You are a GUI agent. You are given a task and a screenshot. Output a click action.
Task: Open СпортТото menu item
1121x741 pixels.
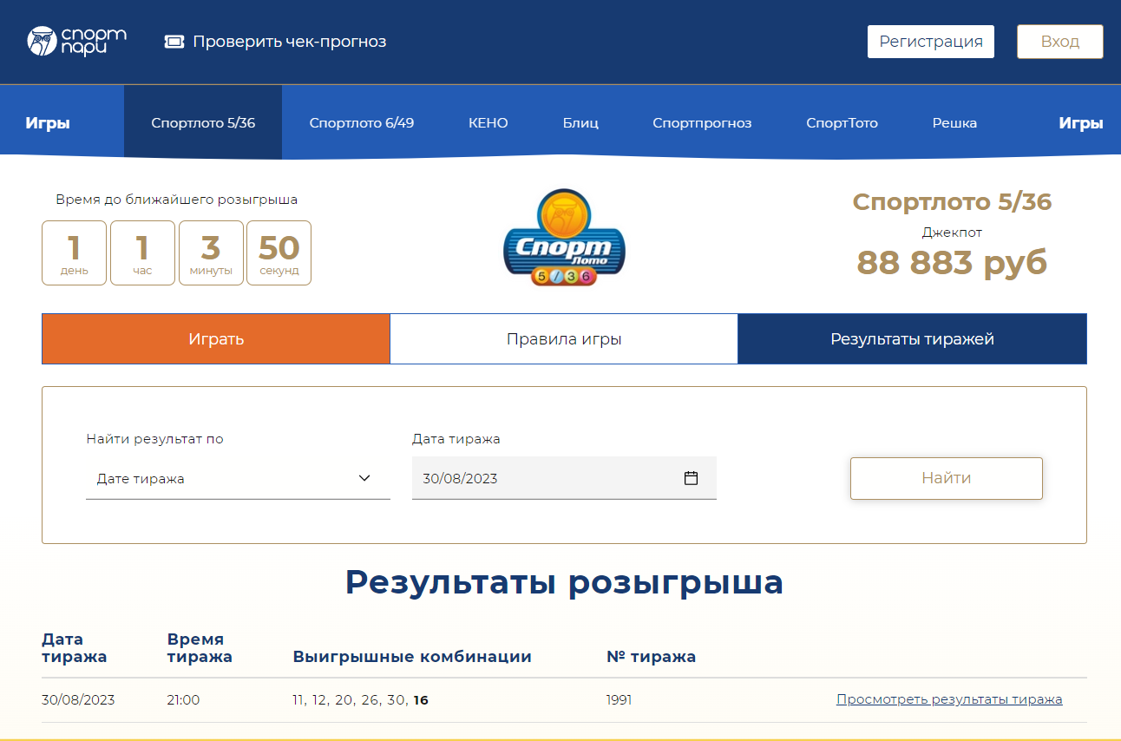point(842,123)
